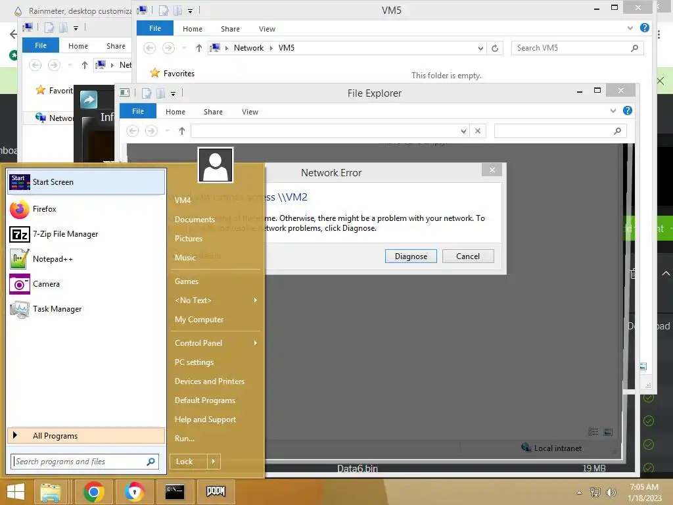Screen dimensions: 673x505
Task: Open the Chromium icon on the taskbar
Action: pos(134,492)
